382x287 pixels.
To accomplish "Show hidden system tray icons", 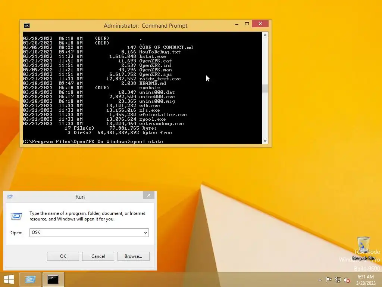I will click(320, 280).
